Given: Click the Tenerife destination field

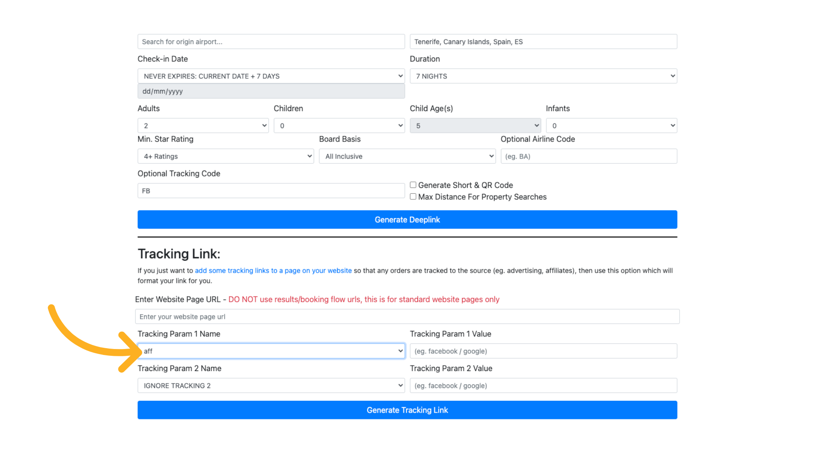Looking at the screenshot, I should pyautogui.click(x=543, y=42).
